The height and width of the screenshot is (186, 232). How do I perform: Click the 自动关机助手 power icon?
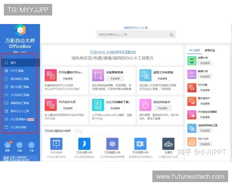tap(145, 105)
